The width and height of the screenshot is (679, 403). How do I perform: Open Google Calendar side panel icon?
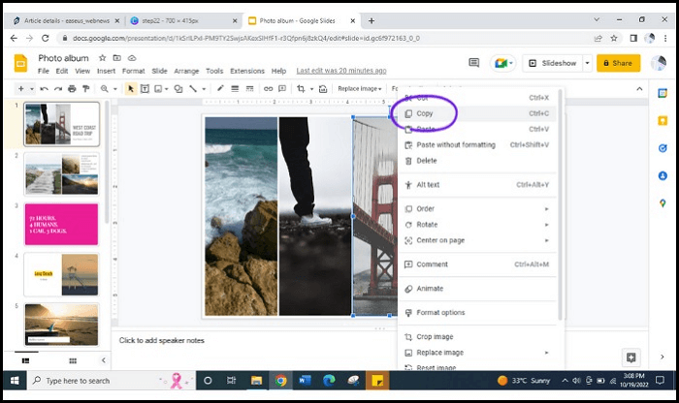661,94
